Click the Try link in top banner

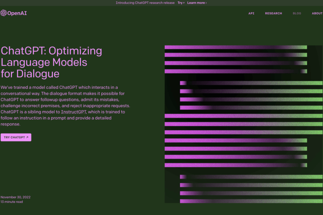180,3
